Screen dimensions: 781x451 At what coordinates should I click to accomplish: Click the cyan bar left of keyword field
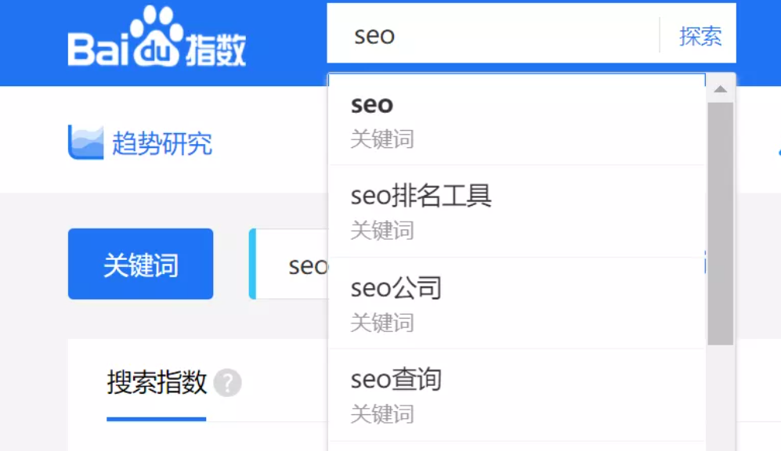[x=252, y=265]
